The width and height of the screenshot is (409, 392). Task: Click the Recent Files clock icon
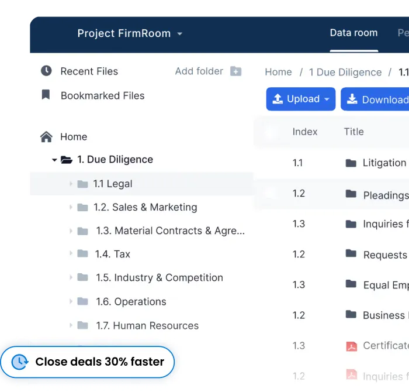[46, 71]
